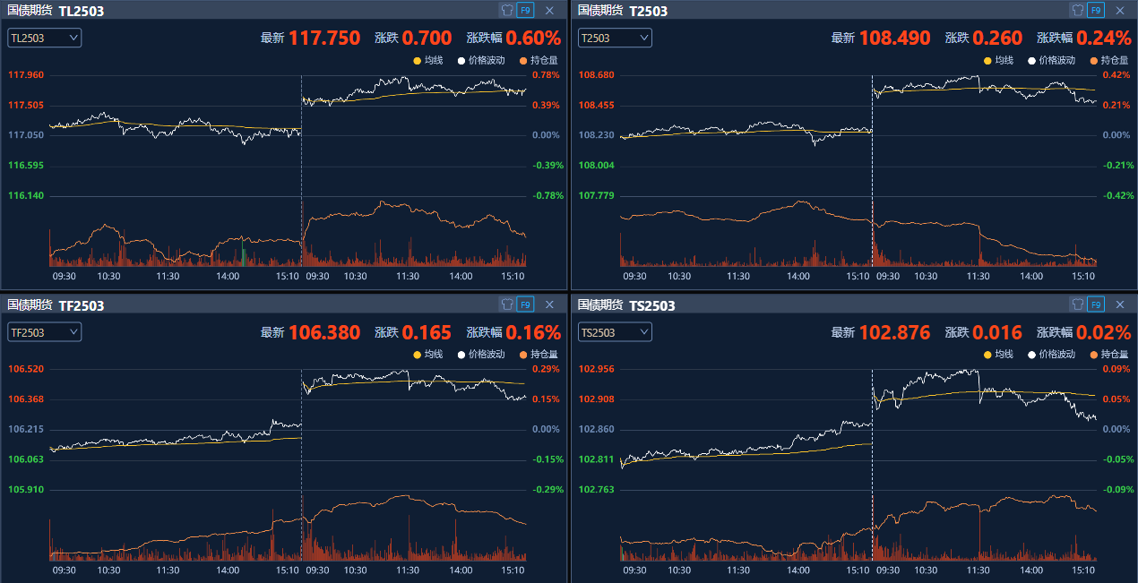
Task: Toggle 持仓量 legend in the T2503 chart
Action: tap(1109, 61)
